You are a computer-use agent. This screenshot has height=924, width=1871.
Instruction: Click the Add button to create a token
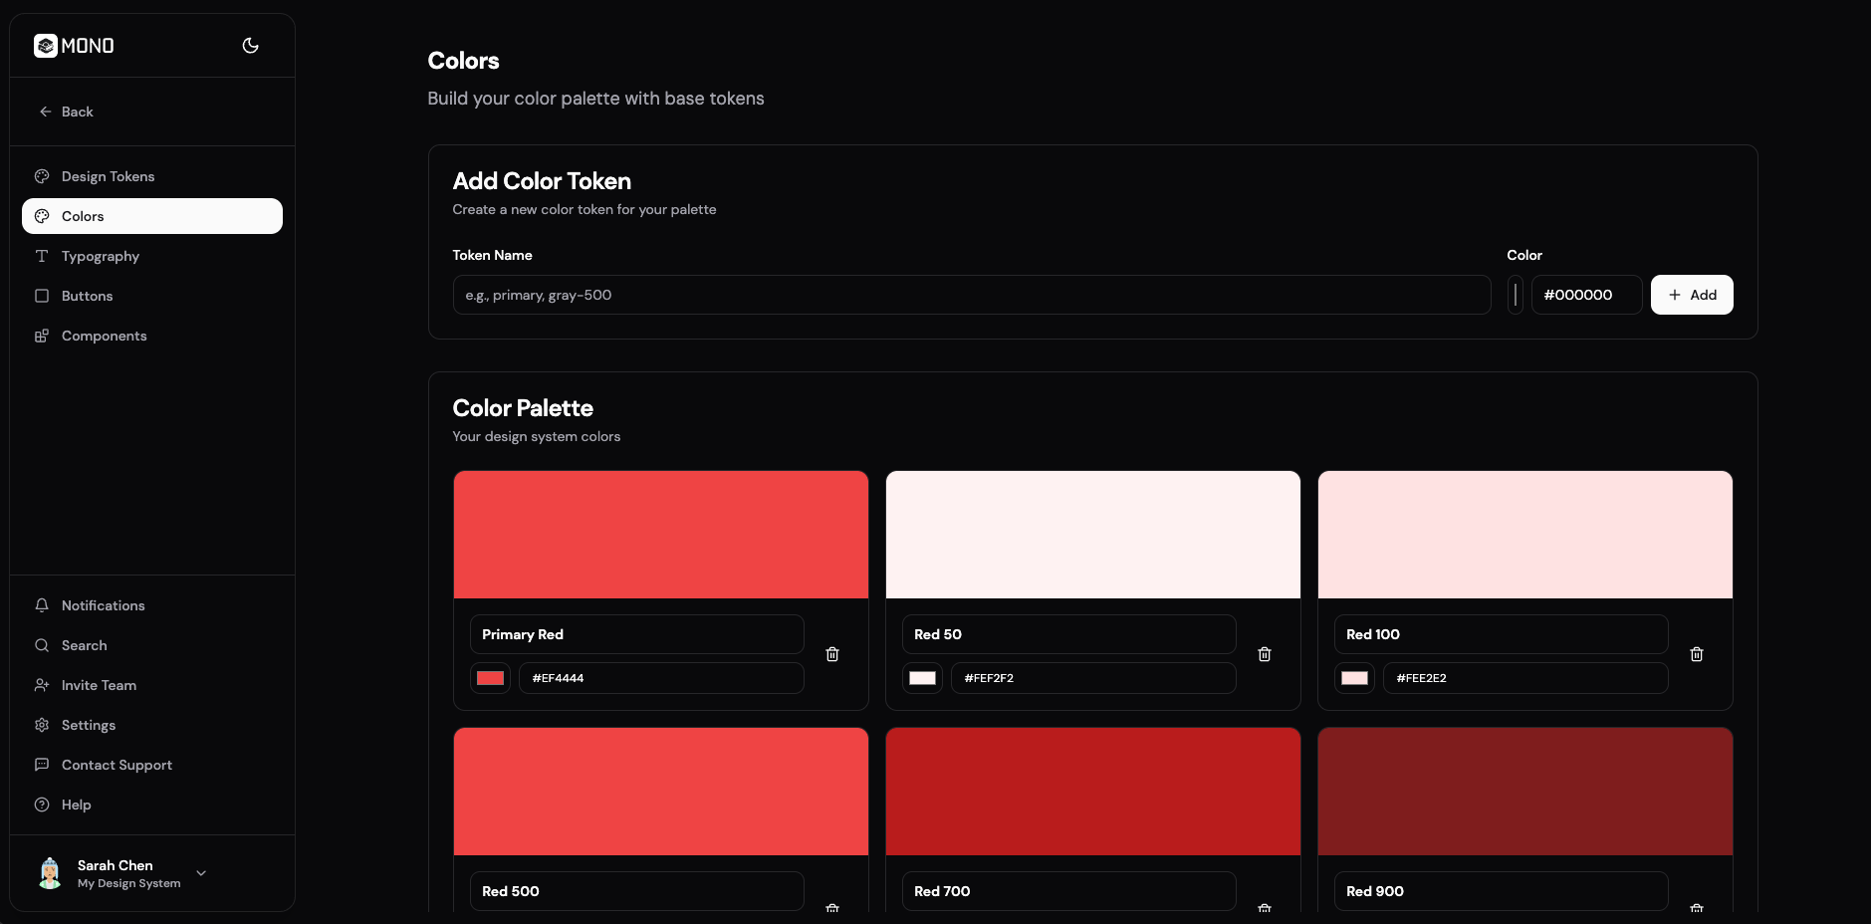1690,295
